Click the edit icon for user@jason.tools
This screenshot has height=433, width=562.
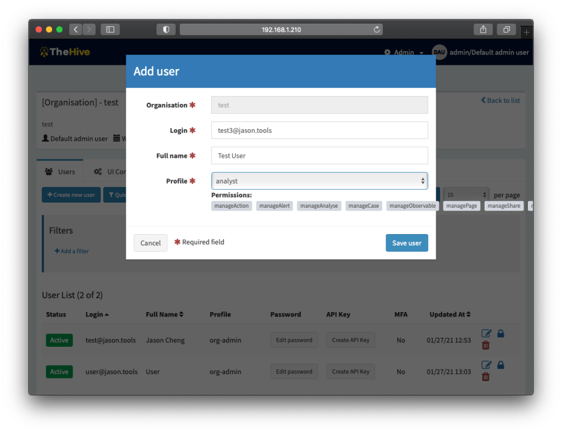(x=486, y=365)
